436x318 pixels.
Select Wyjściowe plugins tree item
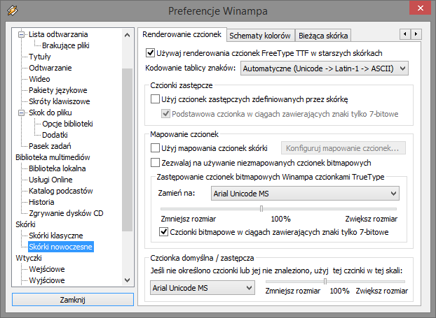click(x=47, y=280)
